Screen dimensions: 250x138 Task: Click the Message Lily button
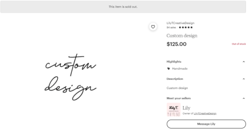point(206,124)
